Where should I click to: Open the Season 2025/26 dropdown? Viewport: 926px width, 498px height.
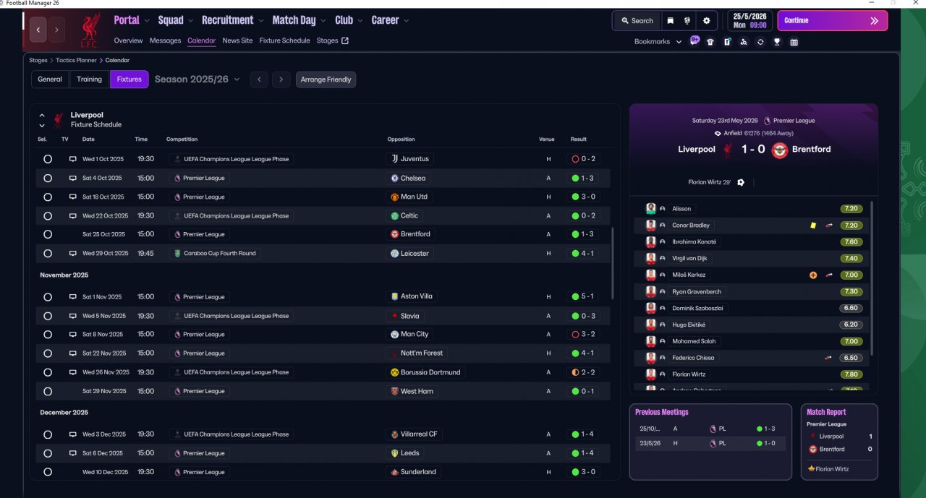click(197, 80)
